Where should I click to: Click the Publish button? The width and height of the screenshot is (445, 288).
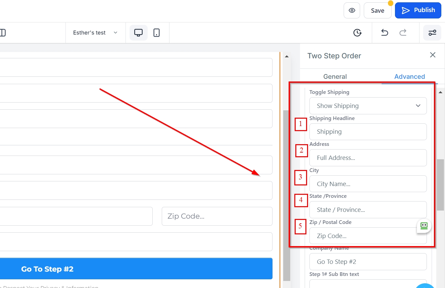coord(418,10)
